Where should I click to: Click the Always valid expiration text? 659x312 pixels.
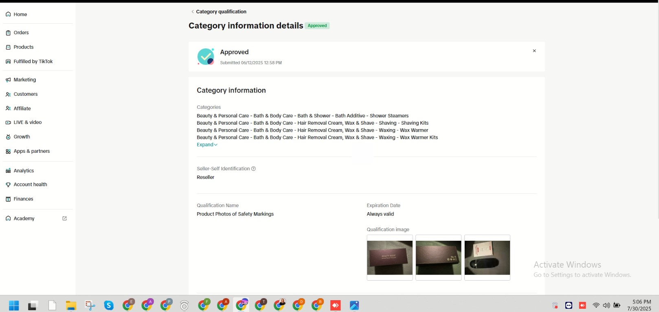pos(380,214)
